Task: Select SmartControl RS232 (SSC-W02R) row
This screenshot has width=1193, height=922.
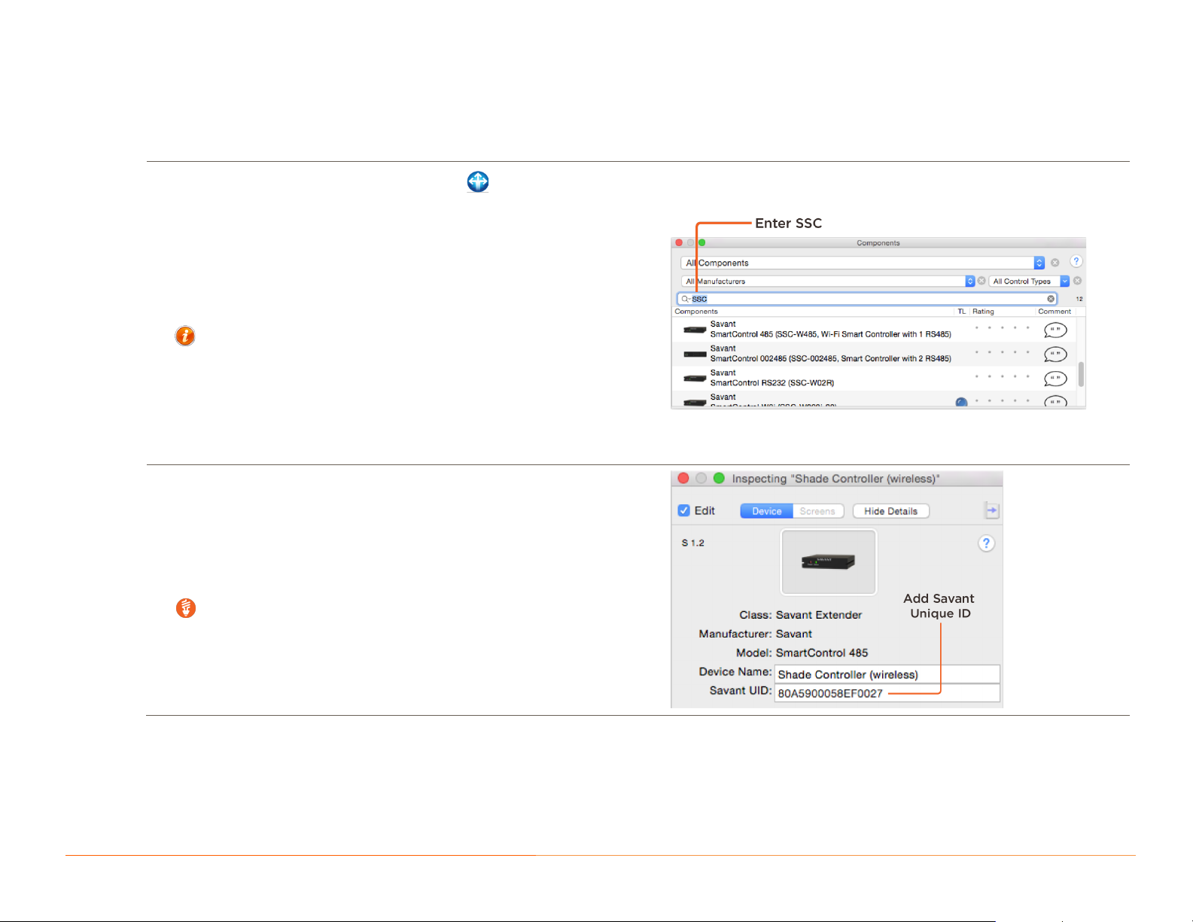Action: [874, 378]
